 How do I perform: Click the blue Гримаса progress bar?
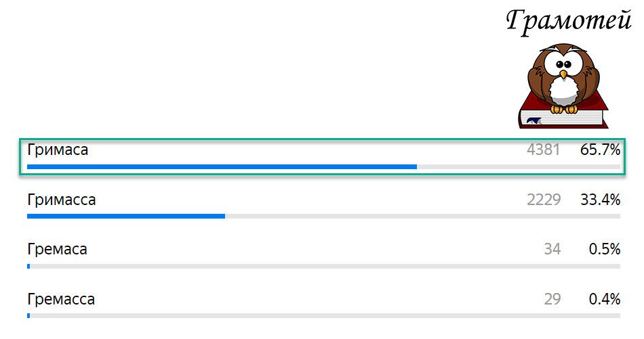222,167
